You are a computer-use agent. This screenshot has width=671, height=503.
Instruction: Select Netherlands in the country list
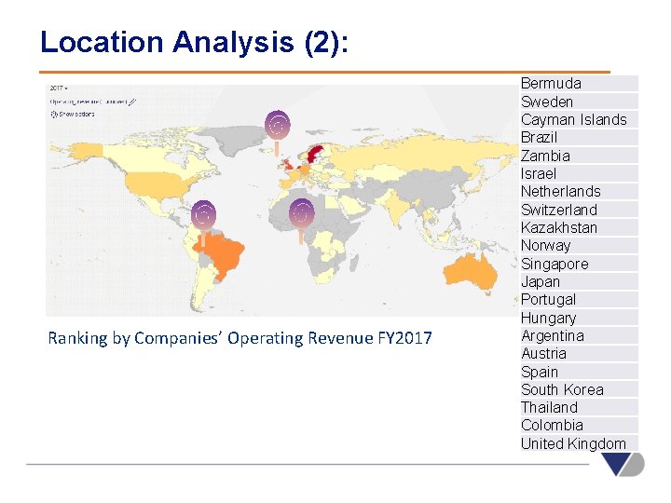580,192
